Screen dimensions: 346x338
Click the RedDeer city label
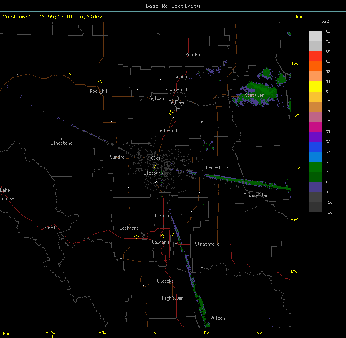[x=177, y=102]
